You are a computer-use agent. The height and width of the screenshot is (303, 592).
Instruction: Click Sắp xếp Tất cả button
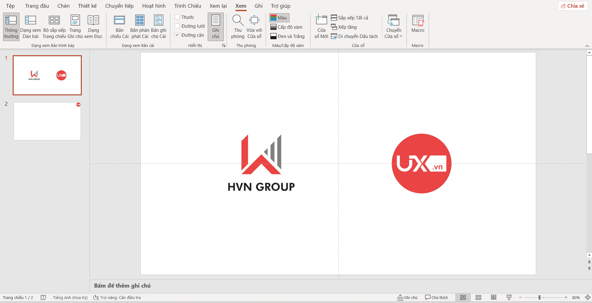tap(350, 18)
